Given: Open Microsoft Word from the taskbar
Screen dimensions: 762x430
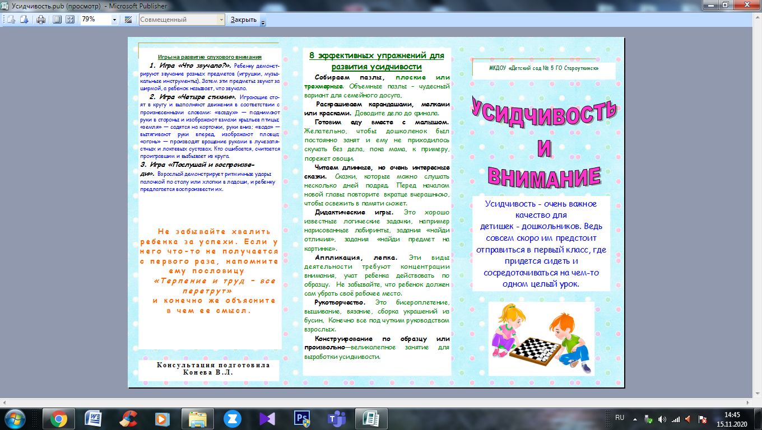Looking at the screenshot, I should point(92,418).
